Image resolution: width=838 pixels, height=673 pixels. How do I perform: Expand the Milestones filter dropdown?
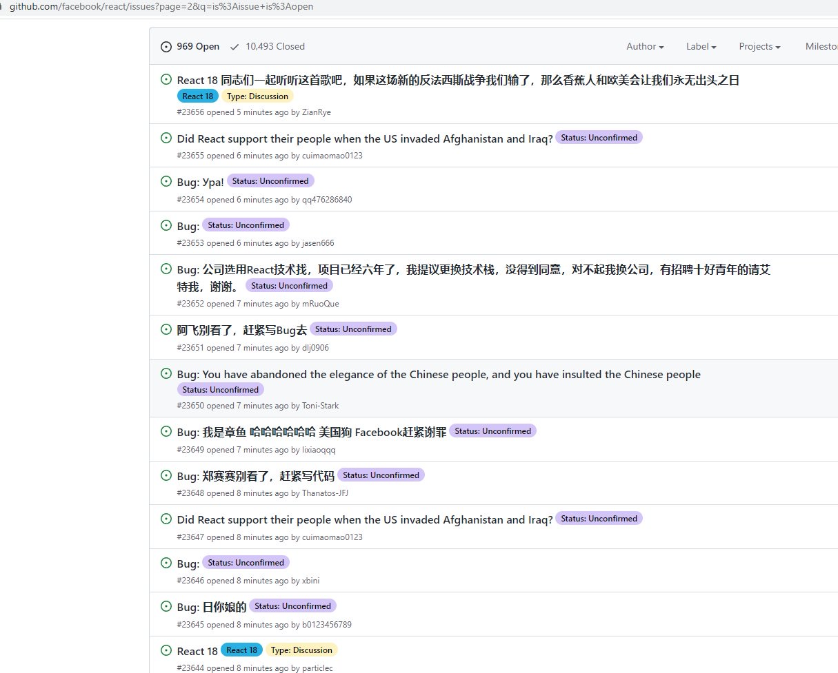821,46
